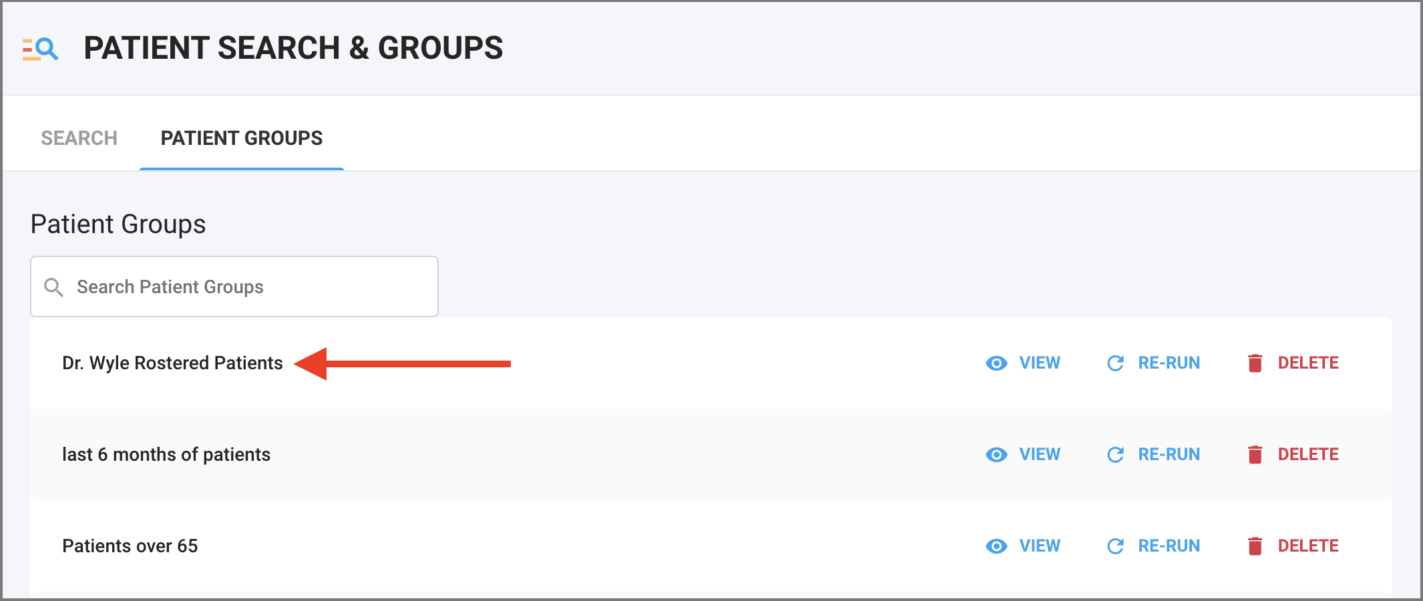Click the refresh icon for last 6 months group
The image size is (1423, 601).
1115,455
